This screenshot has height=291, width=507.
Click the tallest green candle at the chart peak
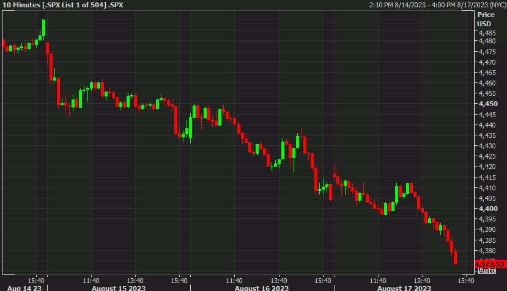[44, 28]
